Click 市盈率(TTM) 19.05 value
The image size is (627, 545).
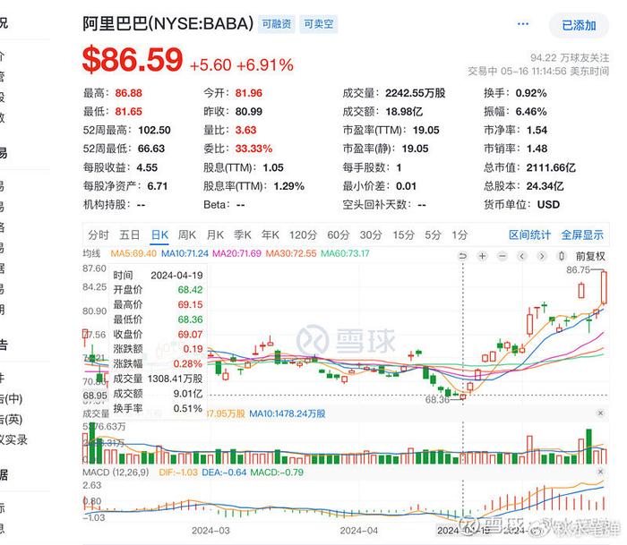[425, 131]
